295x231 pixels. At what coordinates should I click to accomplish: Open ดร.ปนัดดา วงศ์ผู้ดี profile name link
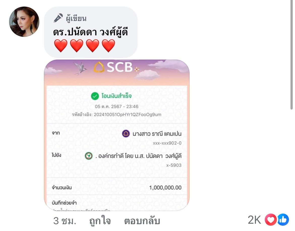[91, 32]
